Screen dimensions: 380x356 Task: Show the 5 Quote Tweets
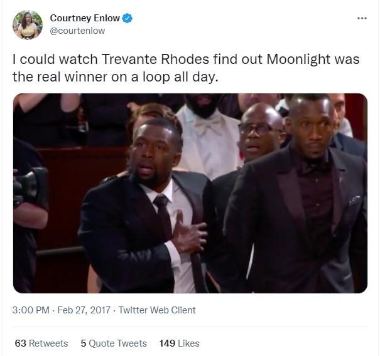(x=114, y=343)
